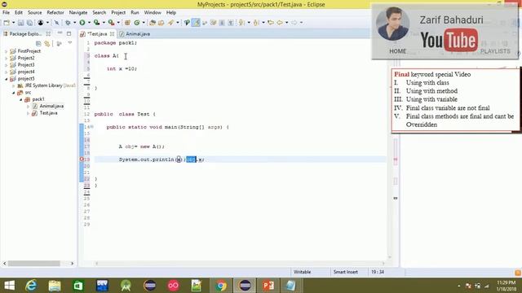The image size is (522, 293).
Task: Click Last Edit Location icon
Action: click(x=271, y=23)
